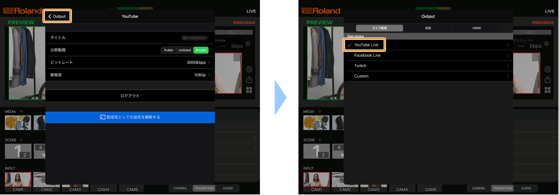Add media with plus icon in right screen
This screenshot has height=195, width=559.
(x=320, y=111)
